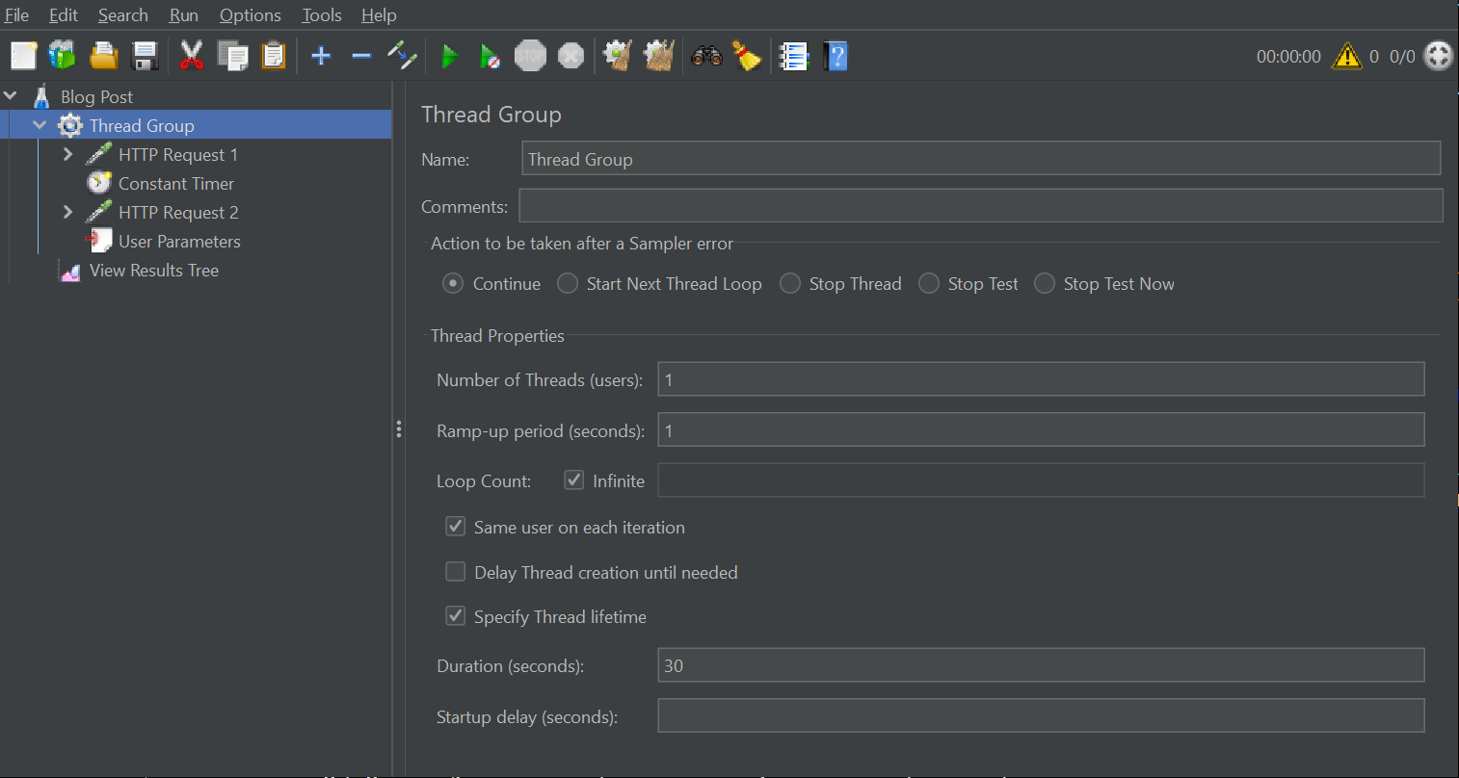
Task: Select User Parameters in tree
Action: coord(179,242)
